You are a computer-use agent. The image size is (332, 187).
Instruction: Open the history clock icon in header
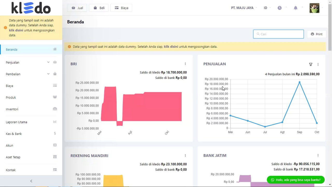coord(280,8)
